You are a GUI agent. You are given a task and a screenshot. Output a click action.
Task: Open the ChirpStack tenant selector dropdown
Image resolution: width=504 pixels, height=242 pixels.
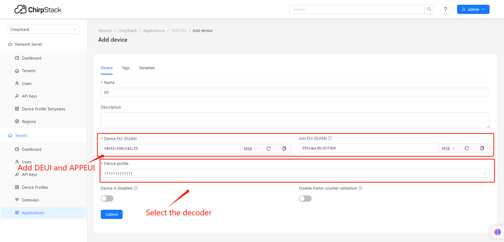(43, 29)
